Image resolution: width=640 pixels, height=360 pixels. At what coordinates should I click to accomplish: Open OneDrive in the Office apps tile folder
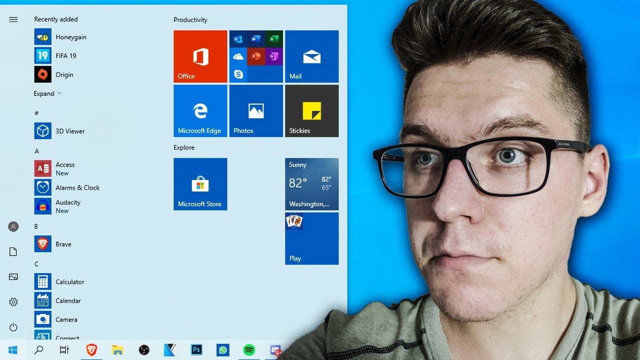(x=238, y=56)
